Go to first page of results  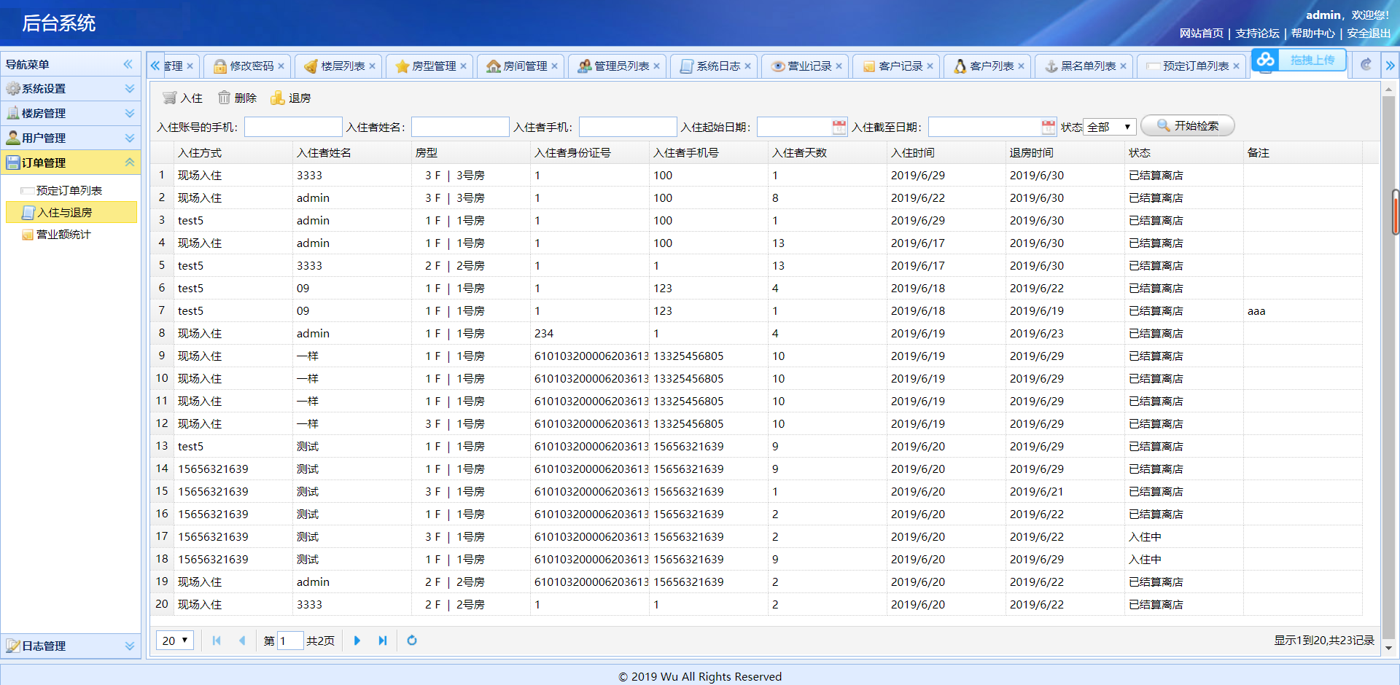coord(217,641)
